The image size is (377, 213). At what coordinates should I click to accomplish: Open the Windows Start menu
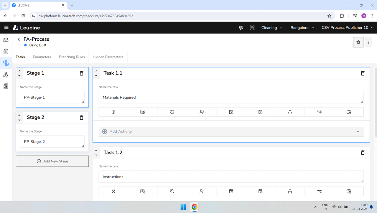[183, 207]
